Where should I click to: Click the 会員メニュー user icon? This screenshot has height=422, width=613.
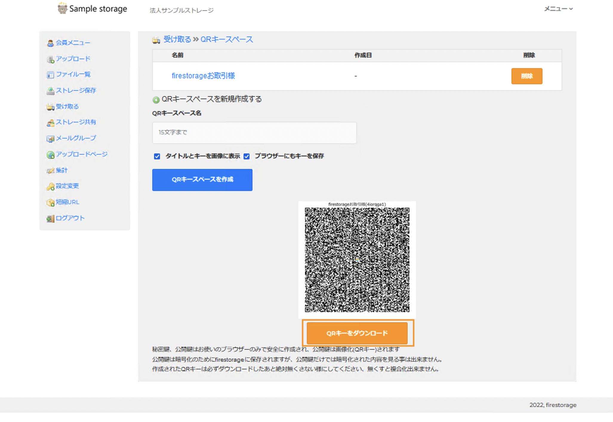tap(50, 43)
